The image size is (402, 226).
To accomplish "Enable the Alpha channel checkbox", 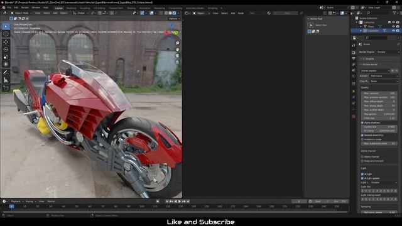I will click(x=362, y=157).
